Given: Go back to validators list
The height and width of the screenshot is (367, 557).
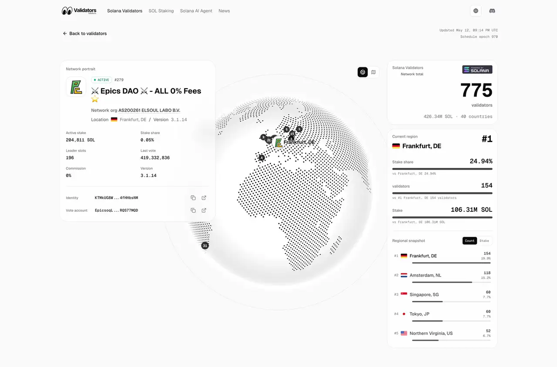Looking at the screenshot, I should pyautogui.click(x=85, y=33).
